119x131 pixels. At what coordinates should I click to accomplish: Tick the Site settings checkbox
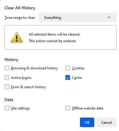pos(7,108)
